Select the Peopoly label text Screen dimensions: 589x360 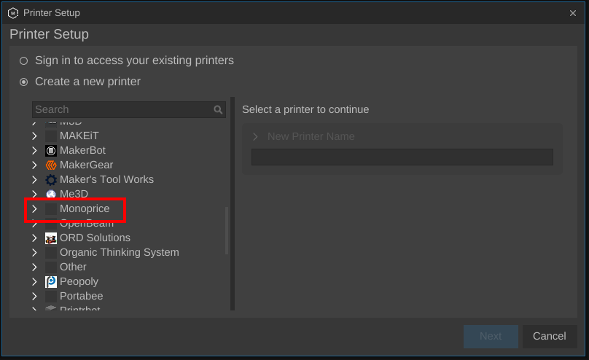coord(79,281)
